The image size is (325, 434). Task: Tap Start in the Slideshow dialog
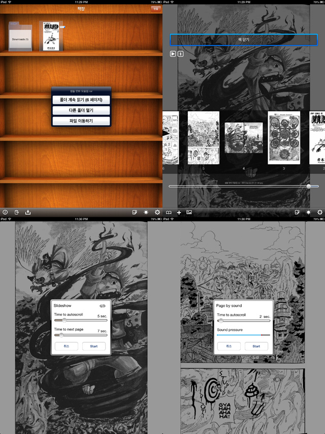93,346
